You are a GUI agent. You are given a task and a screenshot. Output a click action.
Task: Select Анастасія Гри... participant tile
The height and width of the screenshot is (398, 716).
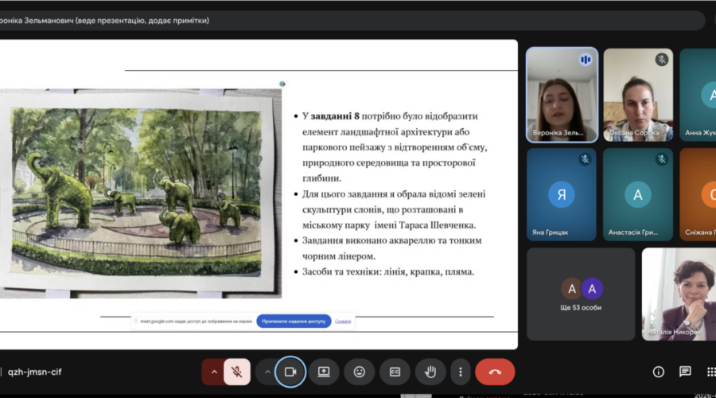[x=638, y=195]
